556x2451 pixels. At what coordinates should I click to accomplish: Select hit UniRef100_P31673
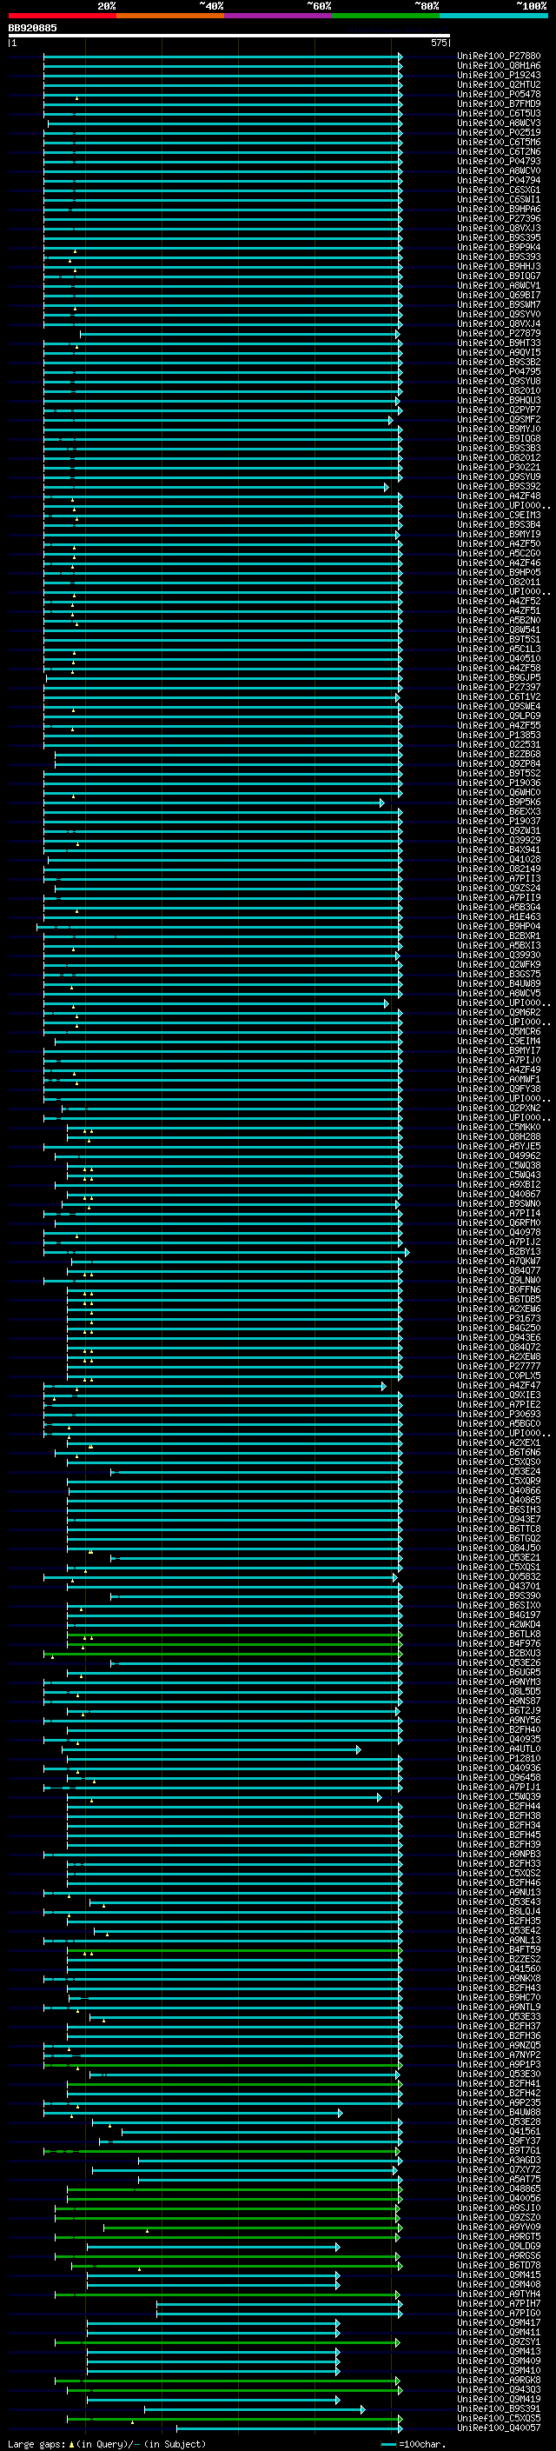(x=499, y=1319)
